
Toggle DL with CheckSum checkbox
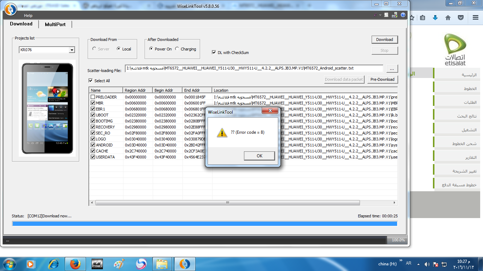[214, 52]
